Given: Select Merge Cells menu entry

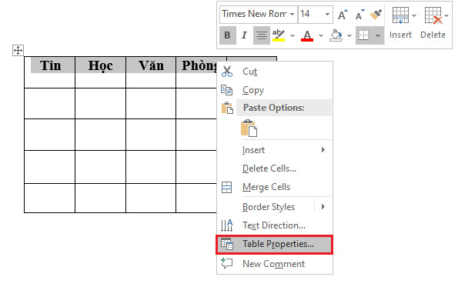Looking at the screenshot, I should tap(274, 187).
